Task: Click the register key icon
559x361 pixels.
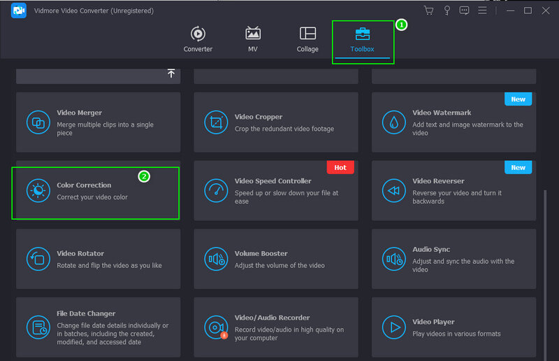Action: pyautogui.click(x=447, y=10)
